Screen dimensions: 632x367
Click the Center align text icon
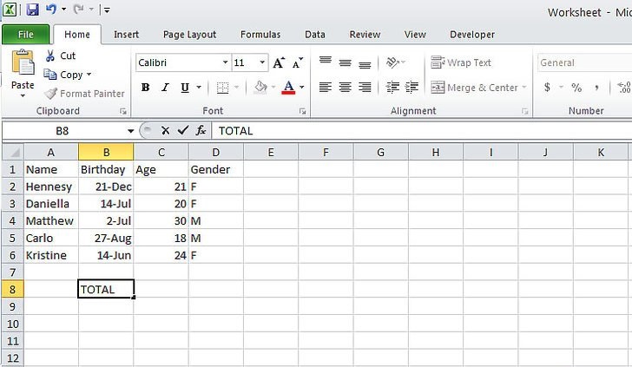coord(345,88)
